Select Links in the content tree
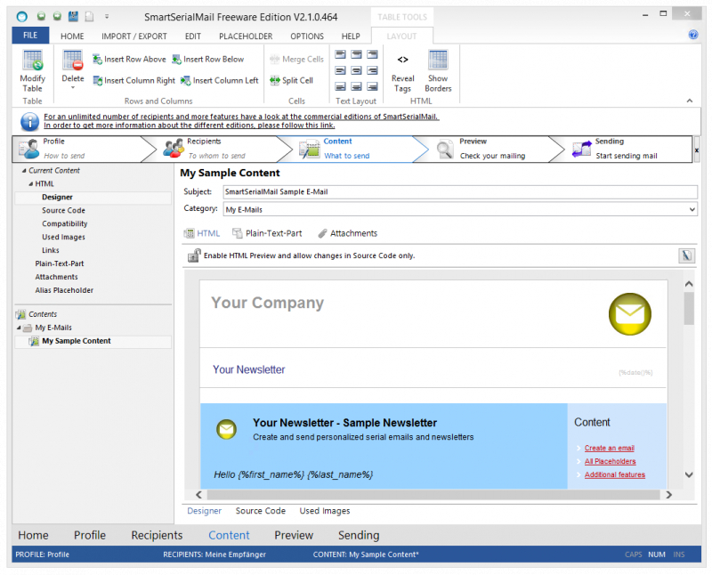 point(51,250)
